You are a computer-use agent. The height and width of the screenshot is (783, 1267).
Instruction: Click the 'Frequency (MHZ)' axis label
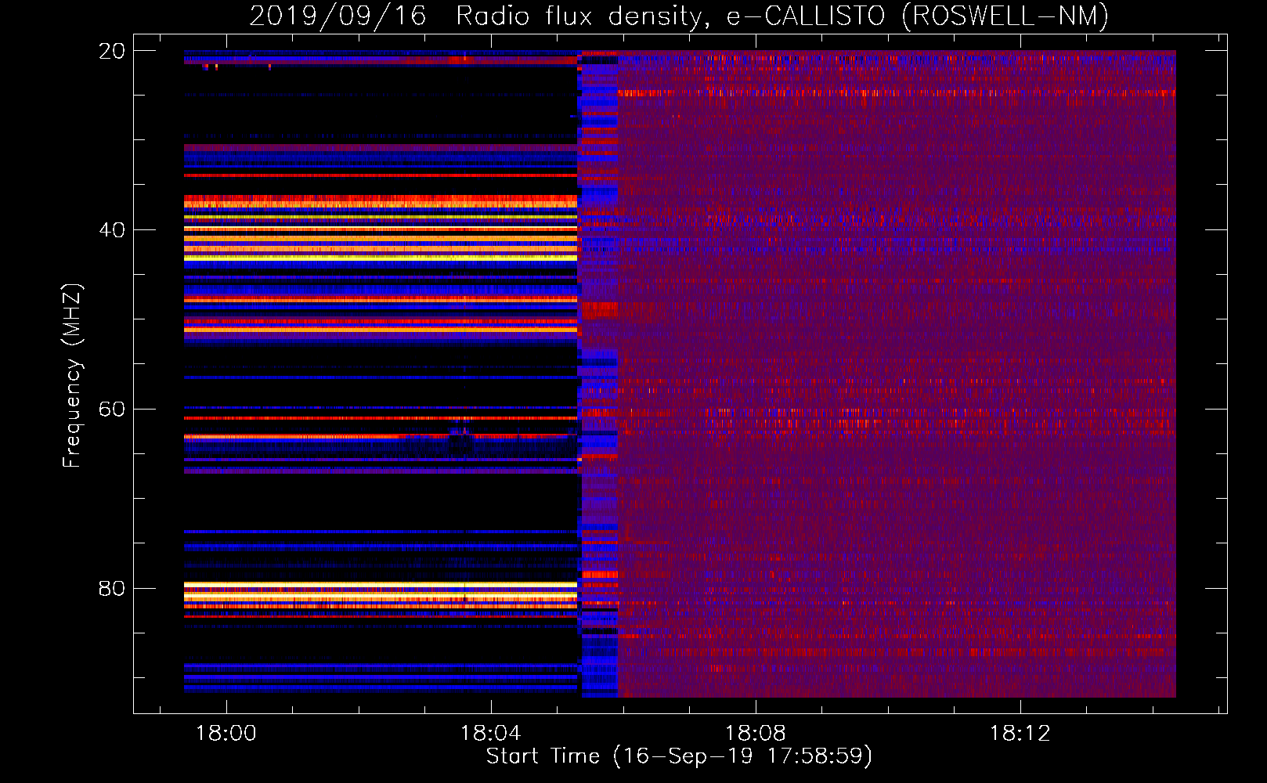[71, 376]
